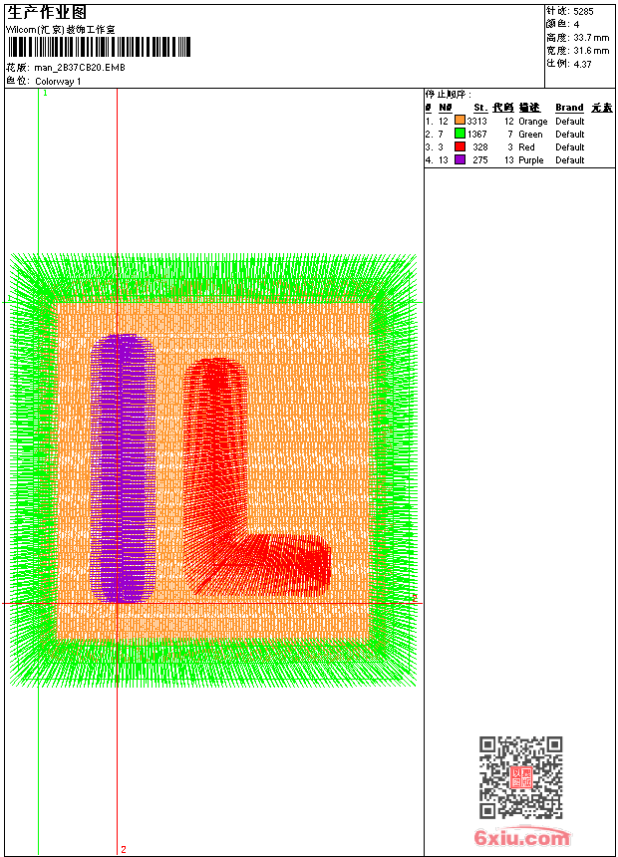Click the stitch count value 5285
The image size is (618, 857).
(583, 12)
